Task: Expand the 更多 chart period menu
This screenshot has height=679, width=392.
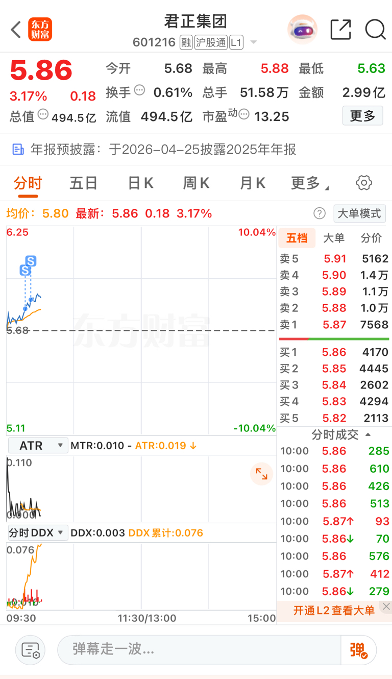Action: [309, 183]
